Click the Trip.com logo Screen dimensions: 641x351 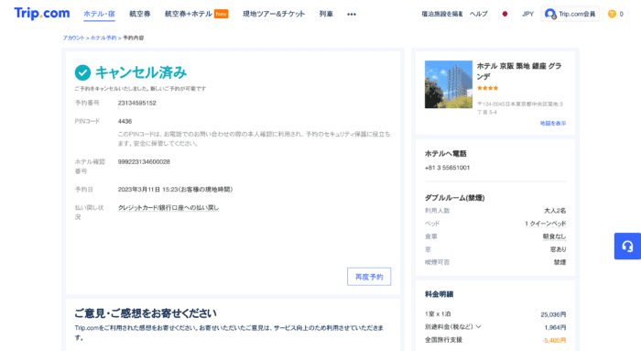pos(42,13)
